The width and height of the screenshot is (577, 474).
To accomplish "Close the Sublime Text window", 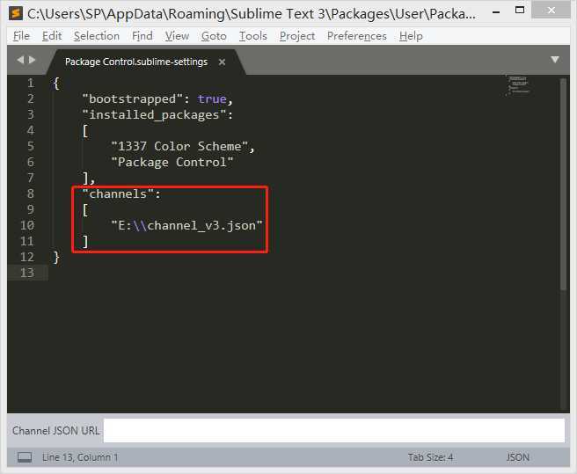I will (551, 10).
